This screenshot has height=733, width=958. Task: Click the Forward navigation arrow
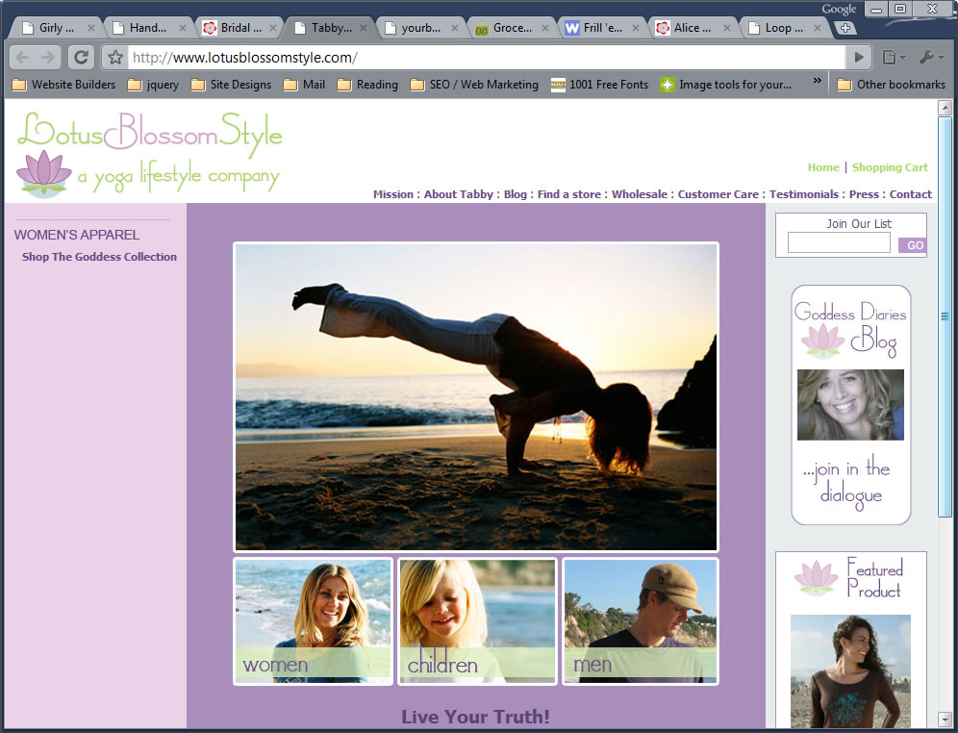48,58
